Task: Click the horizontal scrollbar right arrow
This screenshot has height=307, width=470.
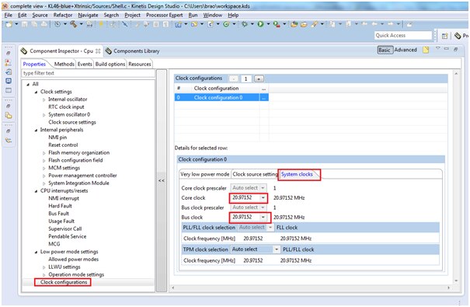Action: coord(448,288)
